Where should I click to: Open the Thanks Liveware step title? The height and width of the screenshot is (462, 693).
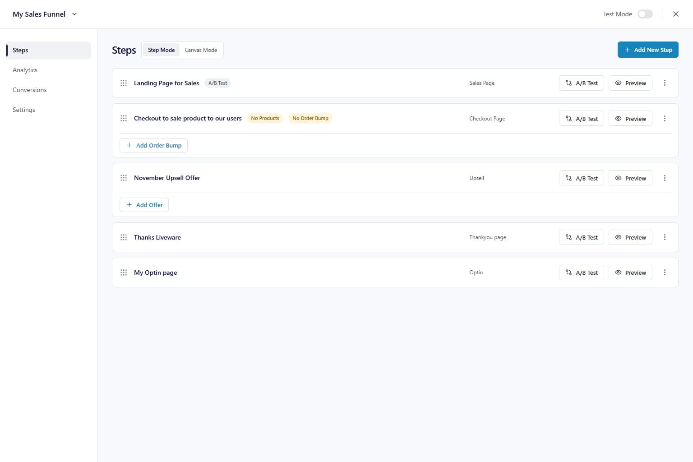point(157,237)
